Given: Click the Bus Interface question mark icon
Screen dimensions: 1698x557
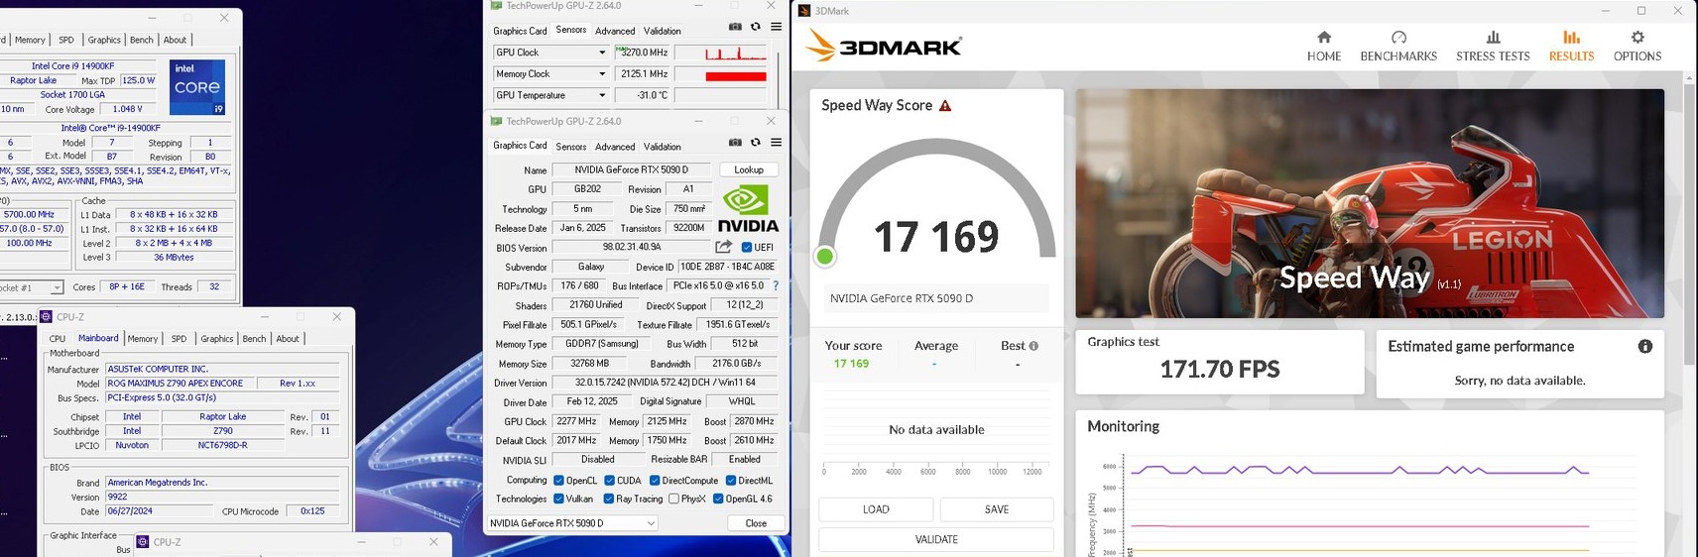Looking at the screenshot, I should click(x=776, y=285).
